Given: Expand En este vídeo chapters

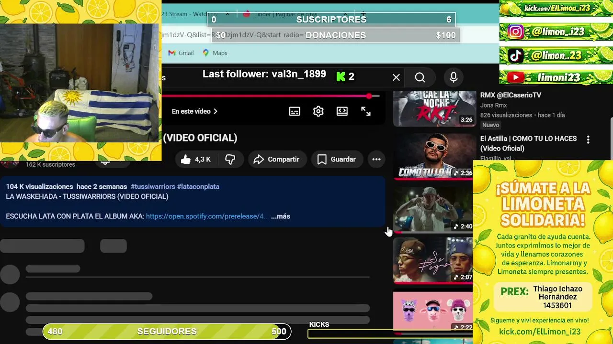Looking at the screenshot, I should pos(194,111).
